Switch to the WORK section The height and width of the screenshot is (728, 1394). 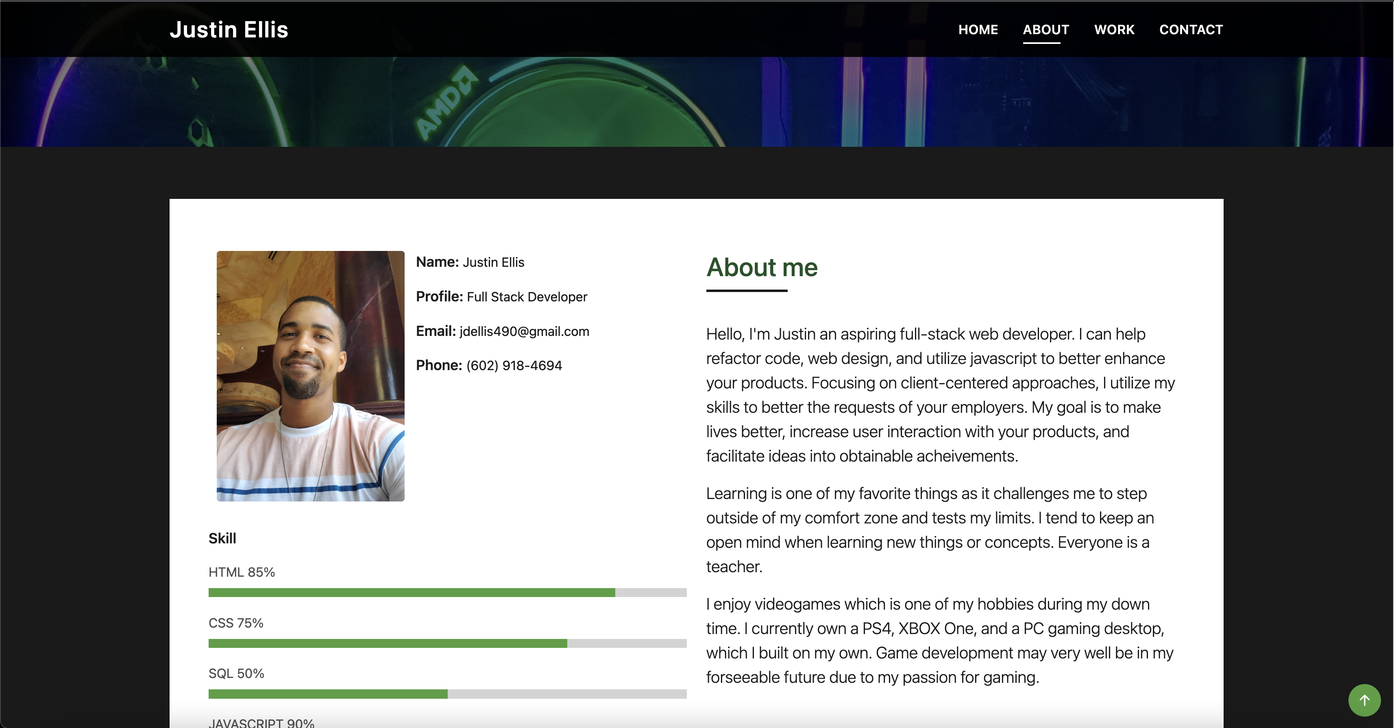(1114, 29)
